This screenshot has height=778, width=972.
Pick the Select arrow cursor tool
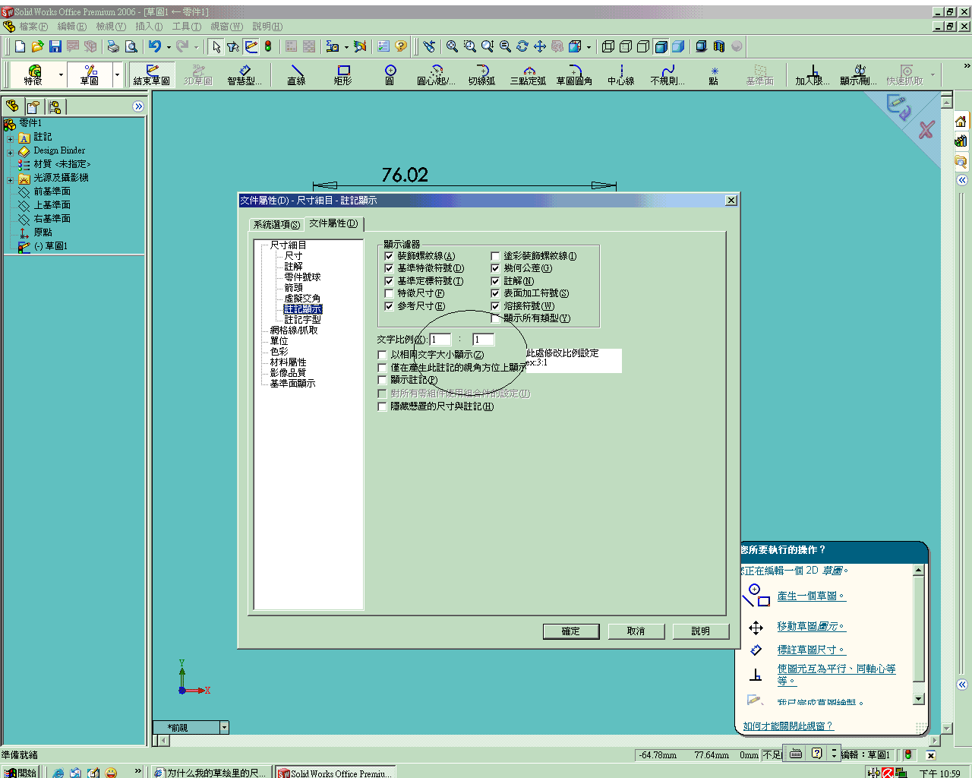216,46
